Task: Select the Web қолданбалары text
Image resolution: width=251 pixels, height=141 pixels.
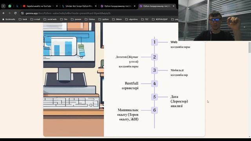Action: click(x=180, y=44)
